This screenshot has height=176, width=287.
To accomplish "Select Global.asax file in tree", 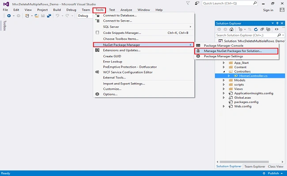I will tap(242, 98).
